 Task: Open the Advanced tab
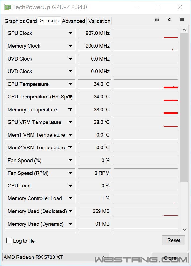[73, 21]
